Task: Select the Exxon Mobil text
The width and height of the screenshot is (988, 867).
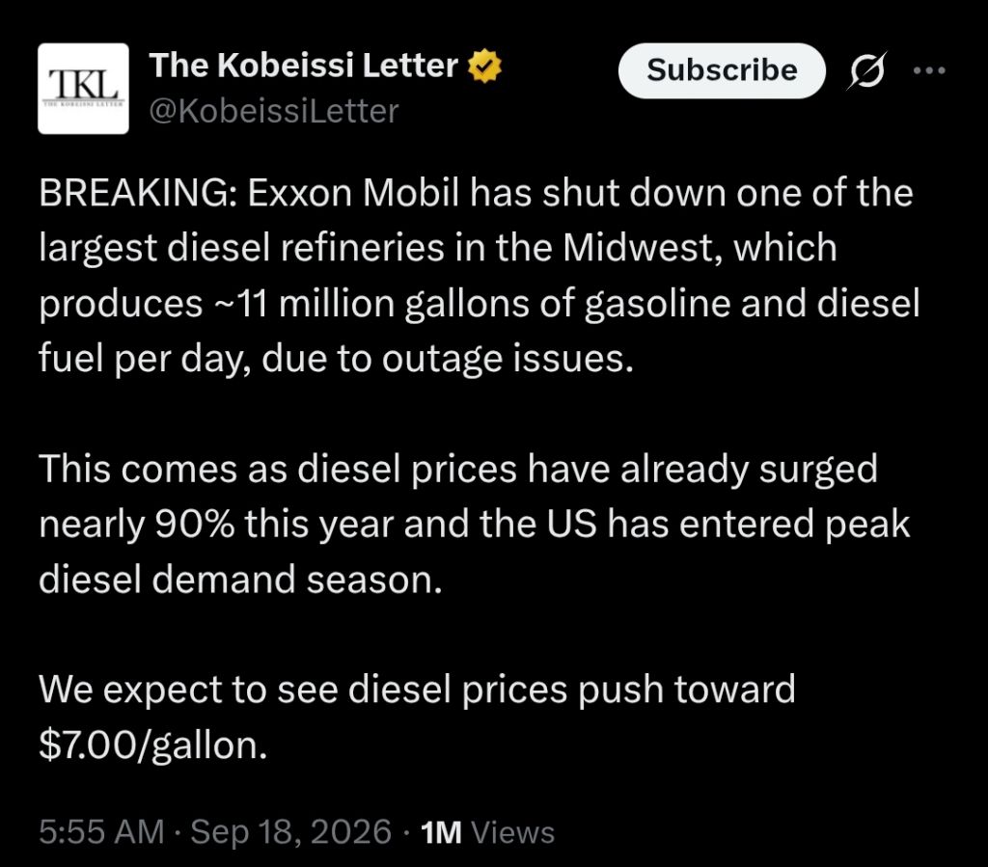Action: (353, 193)
